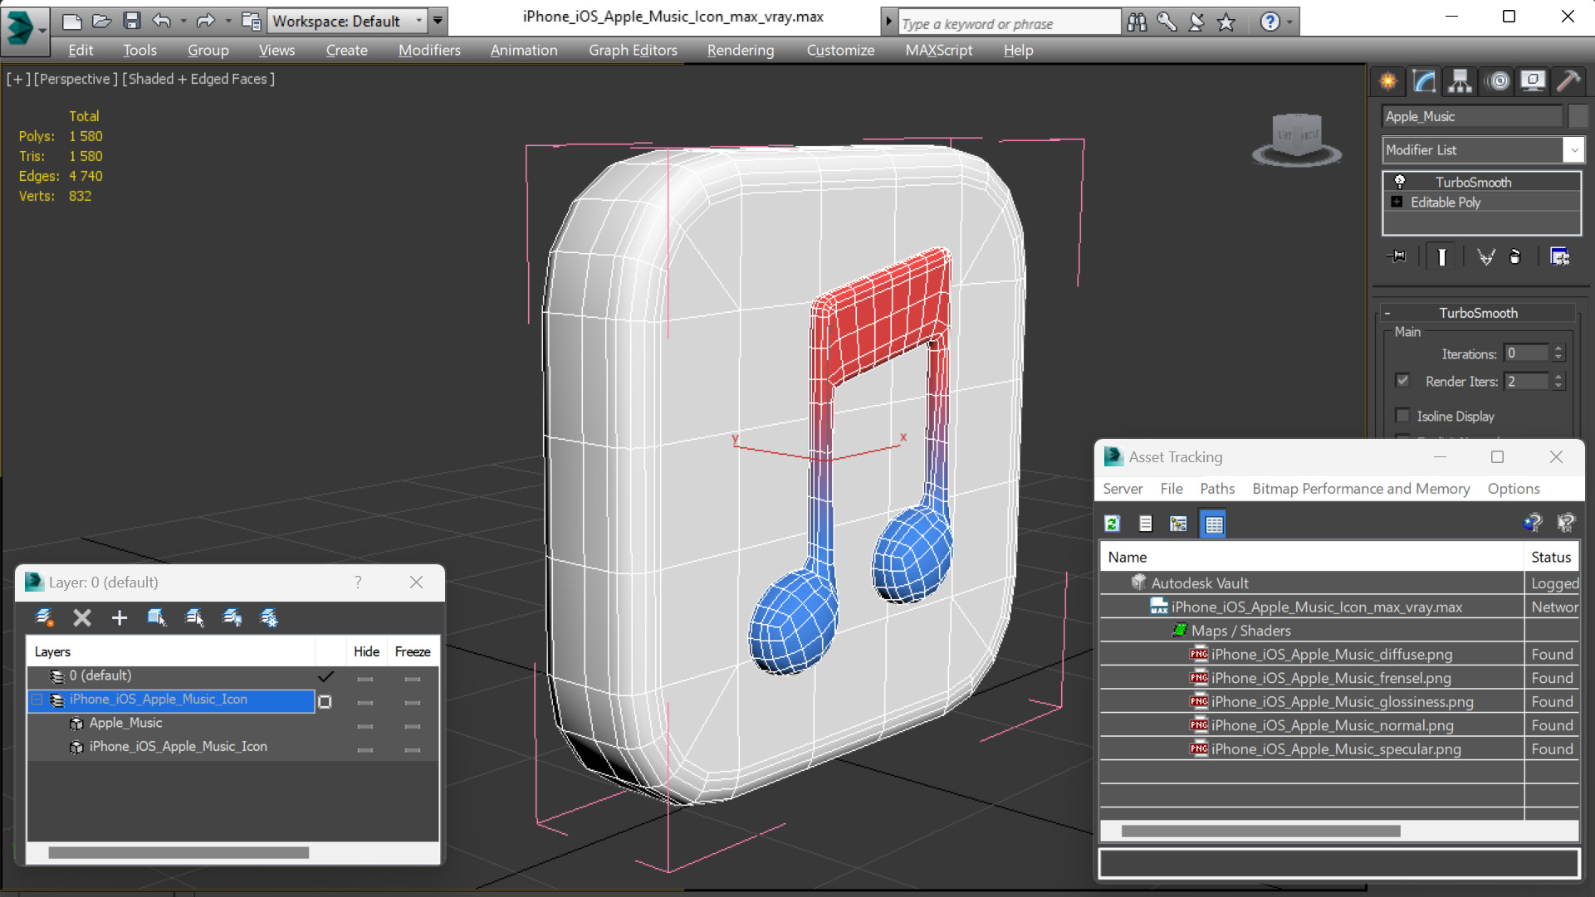
Task: Save the scene with the floppy icon
Action: [131, 21]
